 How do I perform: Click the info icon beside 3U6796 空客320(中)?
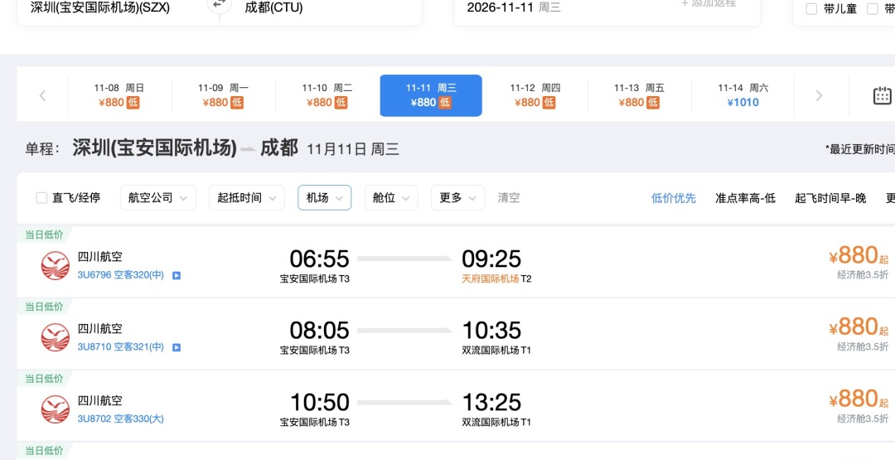(x=177, y=276)
